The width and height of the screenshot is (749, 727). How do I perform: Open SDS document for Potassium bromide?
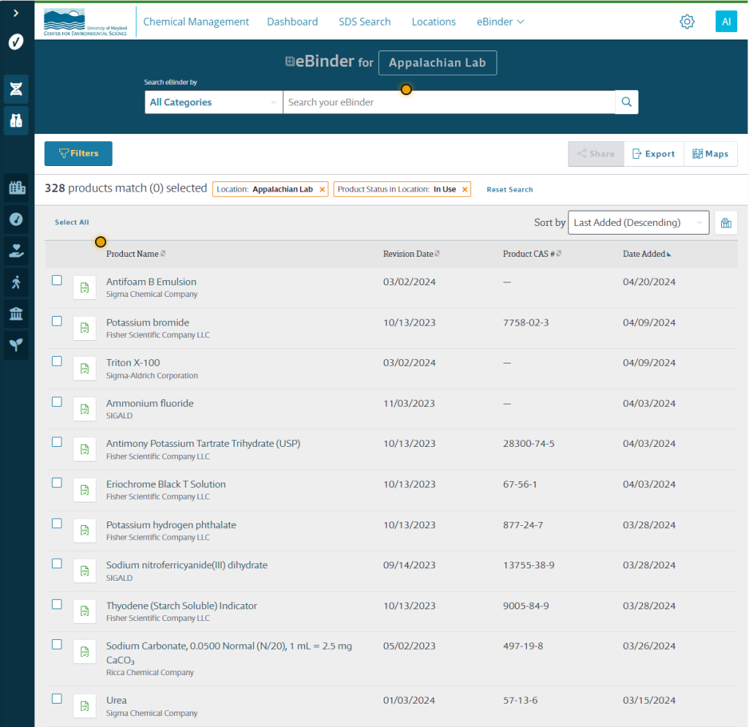[x=85, y=328]
